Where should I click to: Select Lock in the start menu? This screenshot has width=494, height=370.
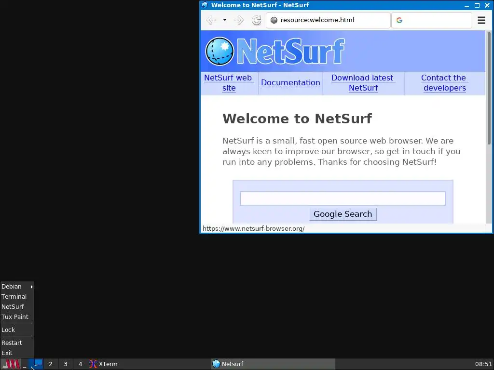(17, 330)
